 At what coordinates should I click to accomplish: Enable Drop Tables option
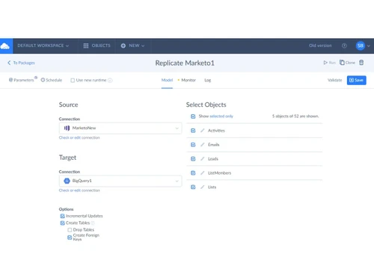point(70,230)
